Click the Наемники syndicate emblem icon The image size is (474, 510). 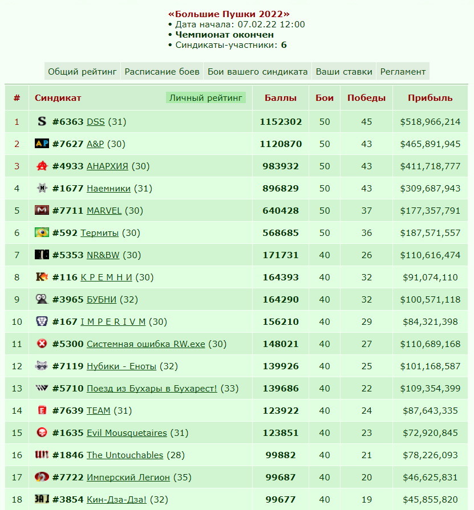pyautogui.click(x=42, y=188)
